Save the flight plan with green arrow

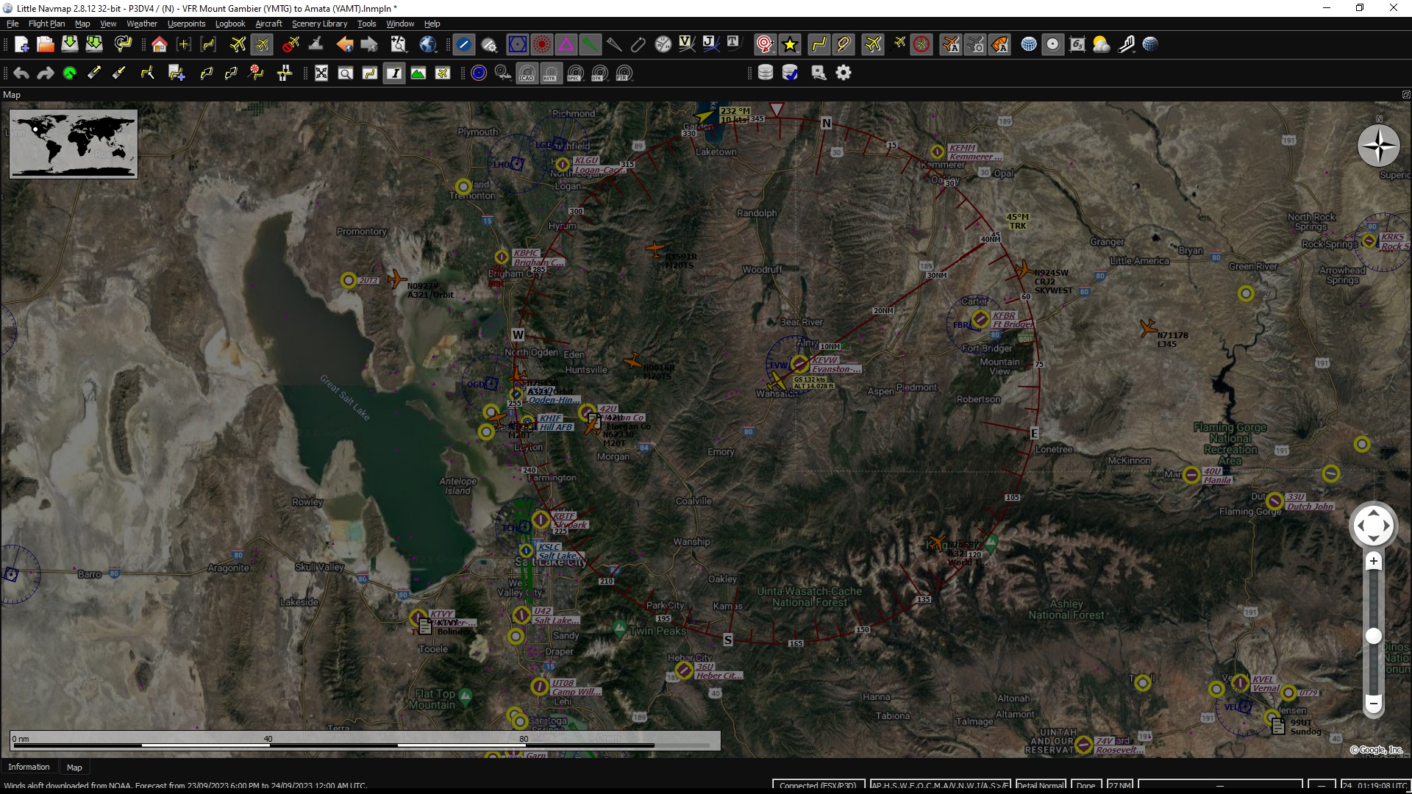[x=70, y=45]
